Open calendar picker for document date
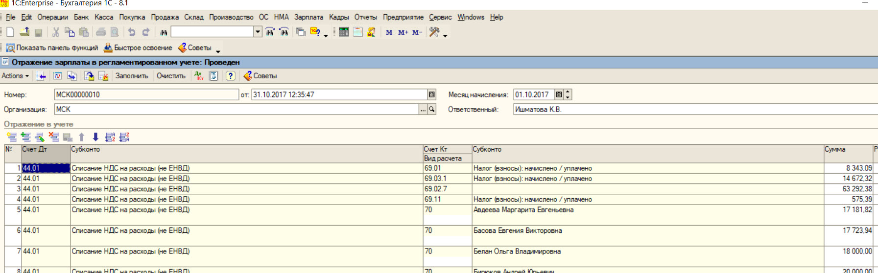 (431, 95)
